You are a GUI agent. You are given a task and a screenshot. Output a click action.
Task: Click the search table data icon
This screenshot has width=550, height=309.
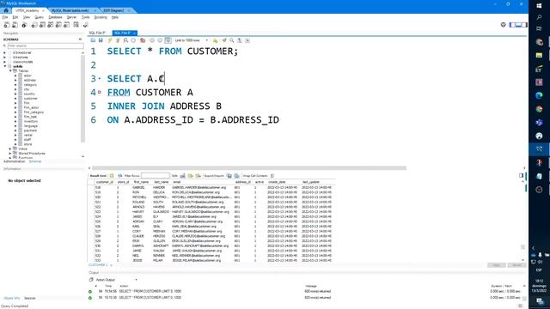pyautogui.click(x=76, y=25)
